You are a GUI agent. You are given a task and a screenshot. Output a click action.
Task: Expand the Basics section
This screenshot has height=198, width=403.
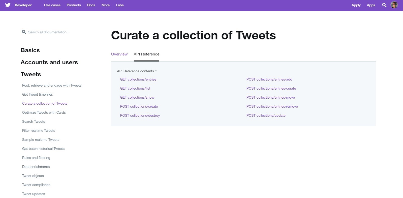pyautogui.click(x=30, y=50)
